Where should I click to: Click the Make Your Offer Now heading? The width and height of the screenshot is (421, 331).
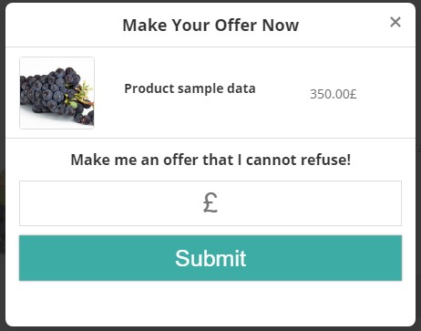(x=210, y=25)
